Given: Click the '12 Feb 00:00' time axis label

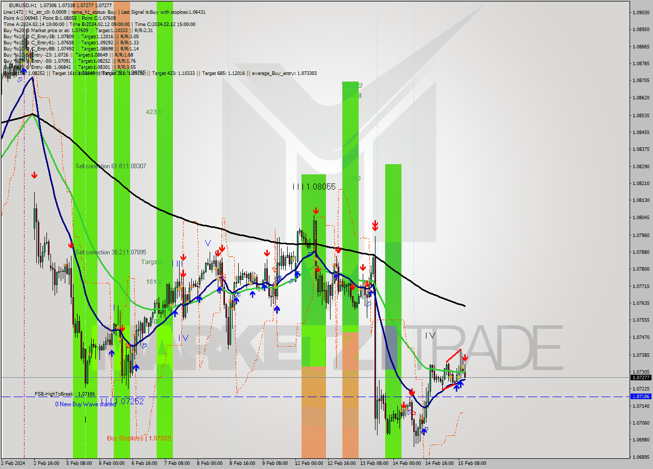Looking at the screenshot, I should coord(309,463).
